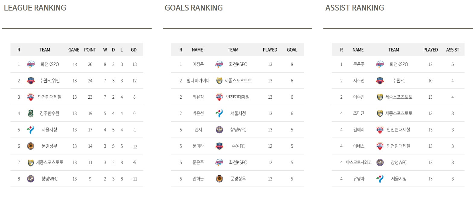Open player 이정은 in goals ranking

[198, 64]
